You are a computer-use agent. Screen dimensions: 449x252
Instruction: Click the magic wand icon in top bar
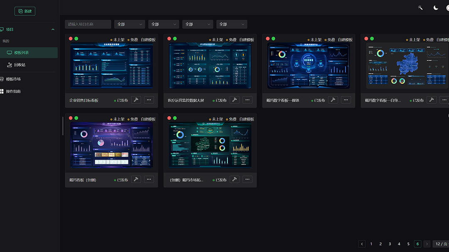(420, 8)
